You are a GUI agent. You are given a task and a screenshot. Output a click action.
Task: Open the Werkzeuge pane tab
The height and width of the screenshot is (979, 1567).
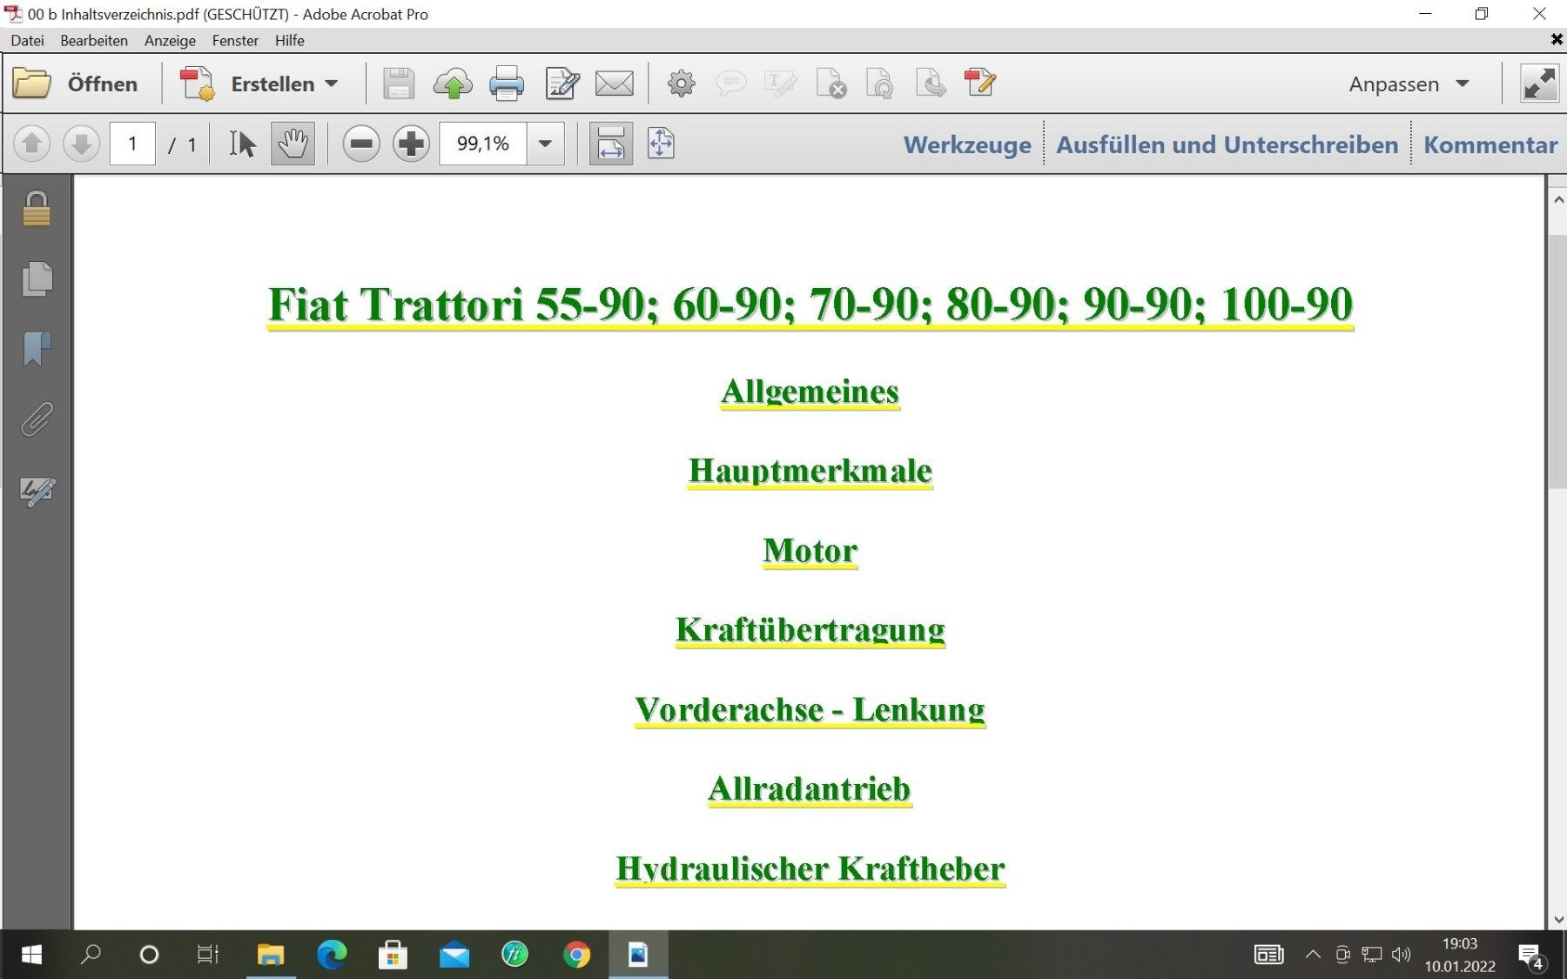tap(966, 144)
